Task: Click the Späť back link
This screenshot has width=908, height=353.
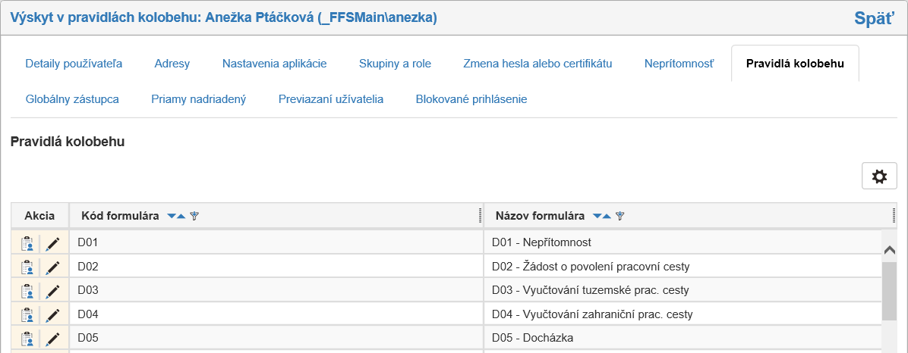Action: pos(874,18)
